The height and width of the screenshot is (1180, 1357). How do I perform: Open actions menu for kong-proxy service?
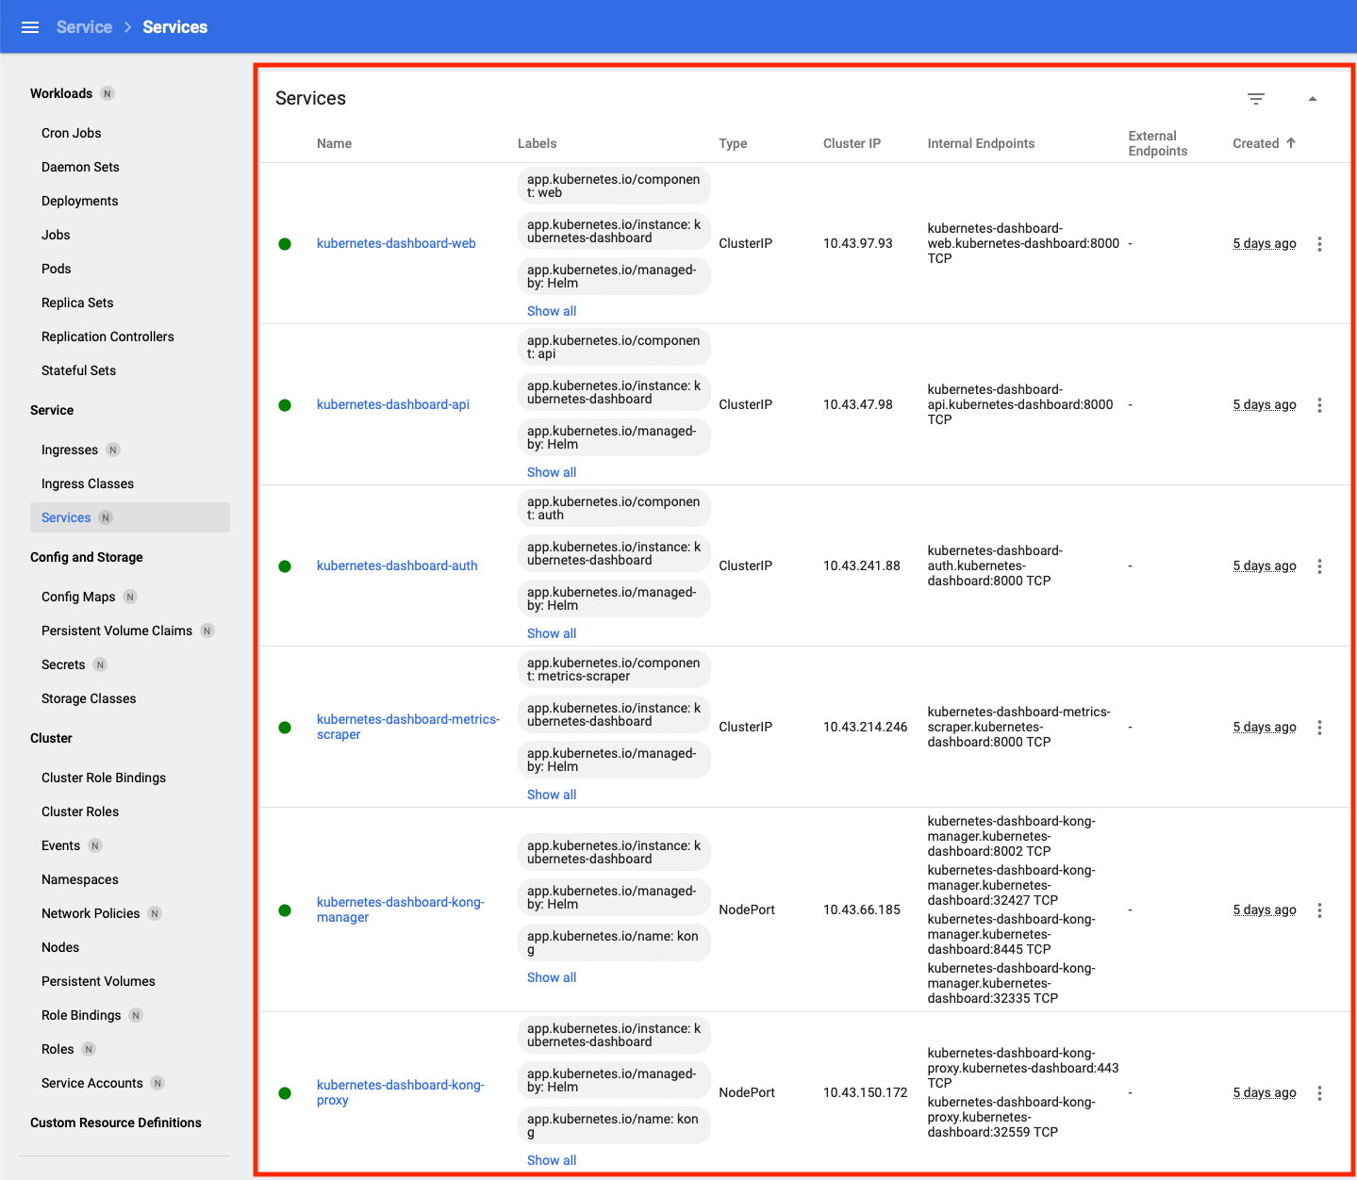click(1319, 1093)
